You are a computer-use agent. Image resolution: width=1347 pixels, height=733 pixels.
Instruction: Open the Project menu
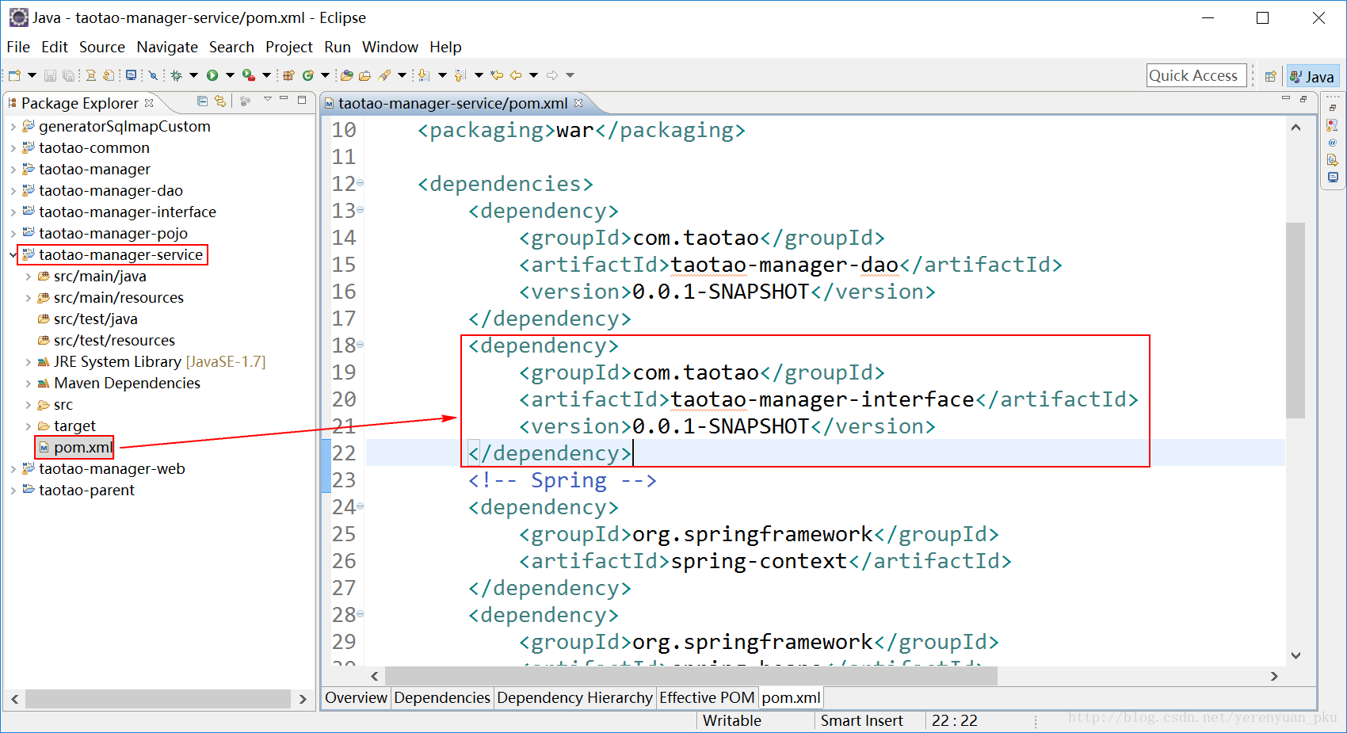pos(289,47)
